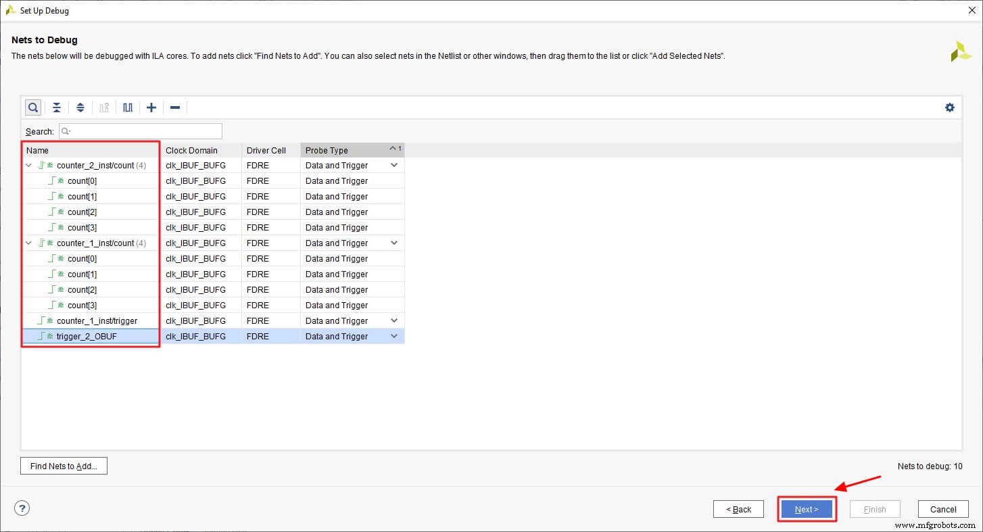
Task: Collapse the counter_2_inst/count group
Action: pos(28,164)
